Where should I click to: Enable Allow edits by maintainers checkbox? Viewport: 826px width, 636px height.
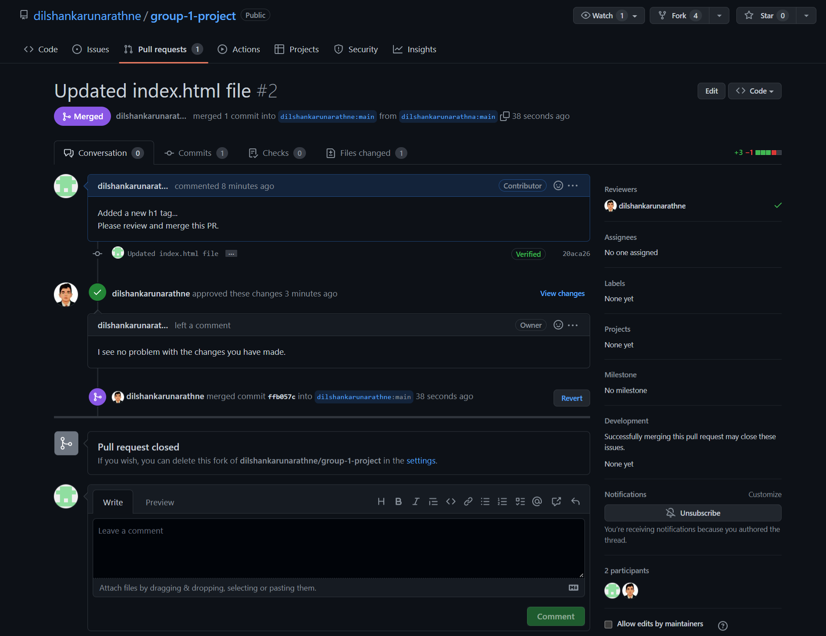tap(608, 624)
